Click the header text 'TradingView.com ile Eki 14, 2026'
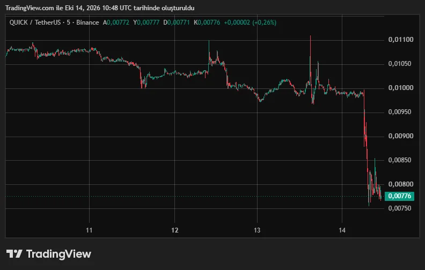Screen dimensions: 425x270 [53, 8]
